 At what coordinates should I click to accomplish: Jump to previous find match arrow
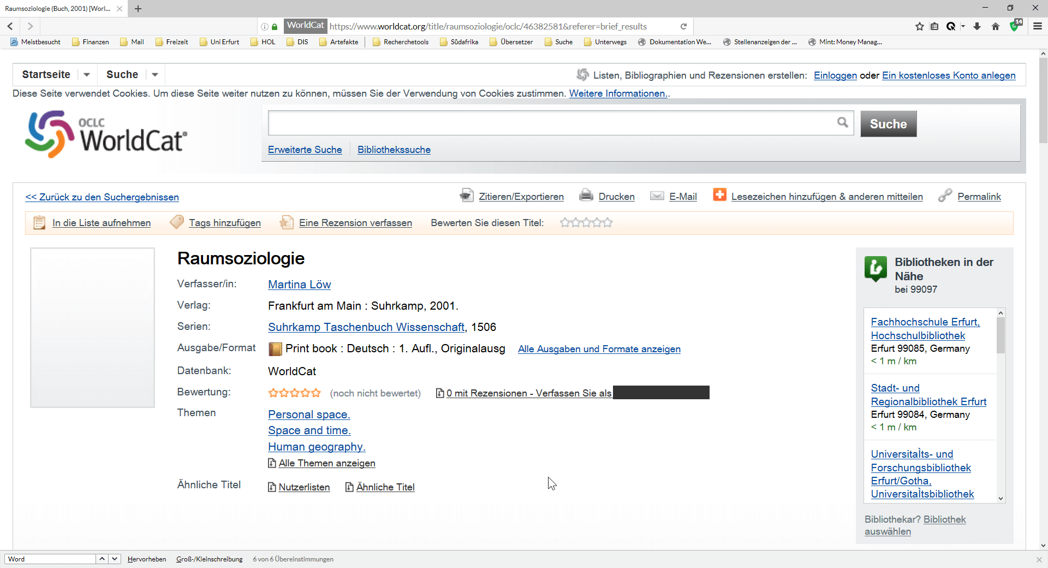pos(102,559)
